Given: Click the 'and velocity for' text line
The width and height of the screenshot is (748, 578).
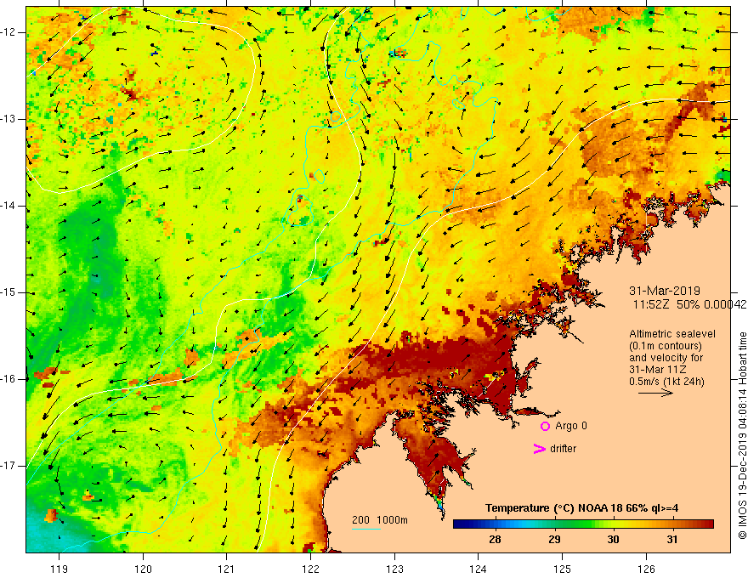Looking at the screenshot, I should point(666,358).
